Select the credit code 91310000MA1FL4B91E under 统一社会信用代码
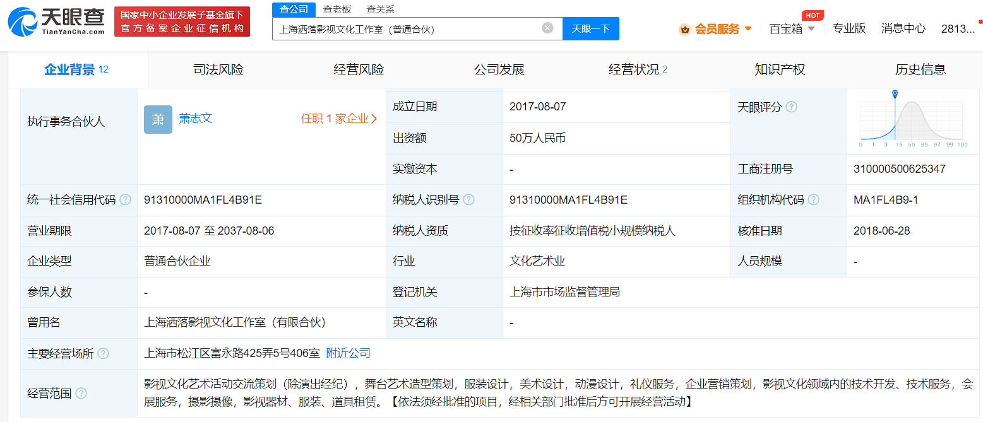The height and width of the screenshot is (422, 983). 203,200
